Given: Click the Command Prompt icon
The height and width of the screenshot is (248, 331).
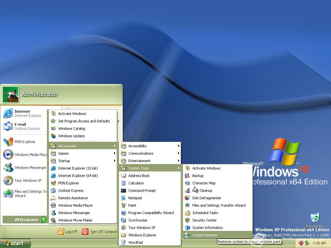Looking at the screenshot, I should pyautogui.click(x=123, y=191).
